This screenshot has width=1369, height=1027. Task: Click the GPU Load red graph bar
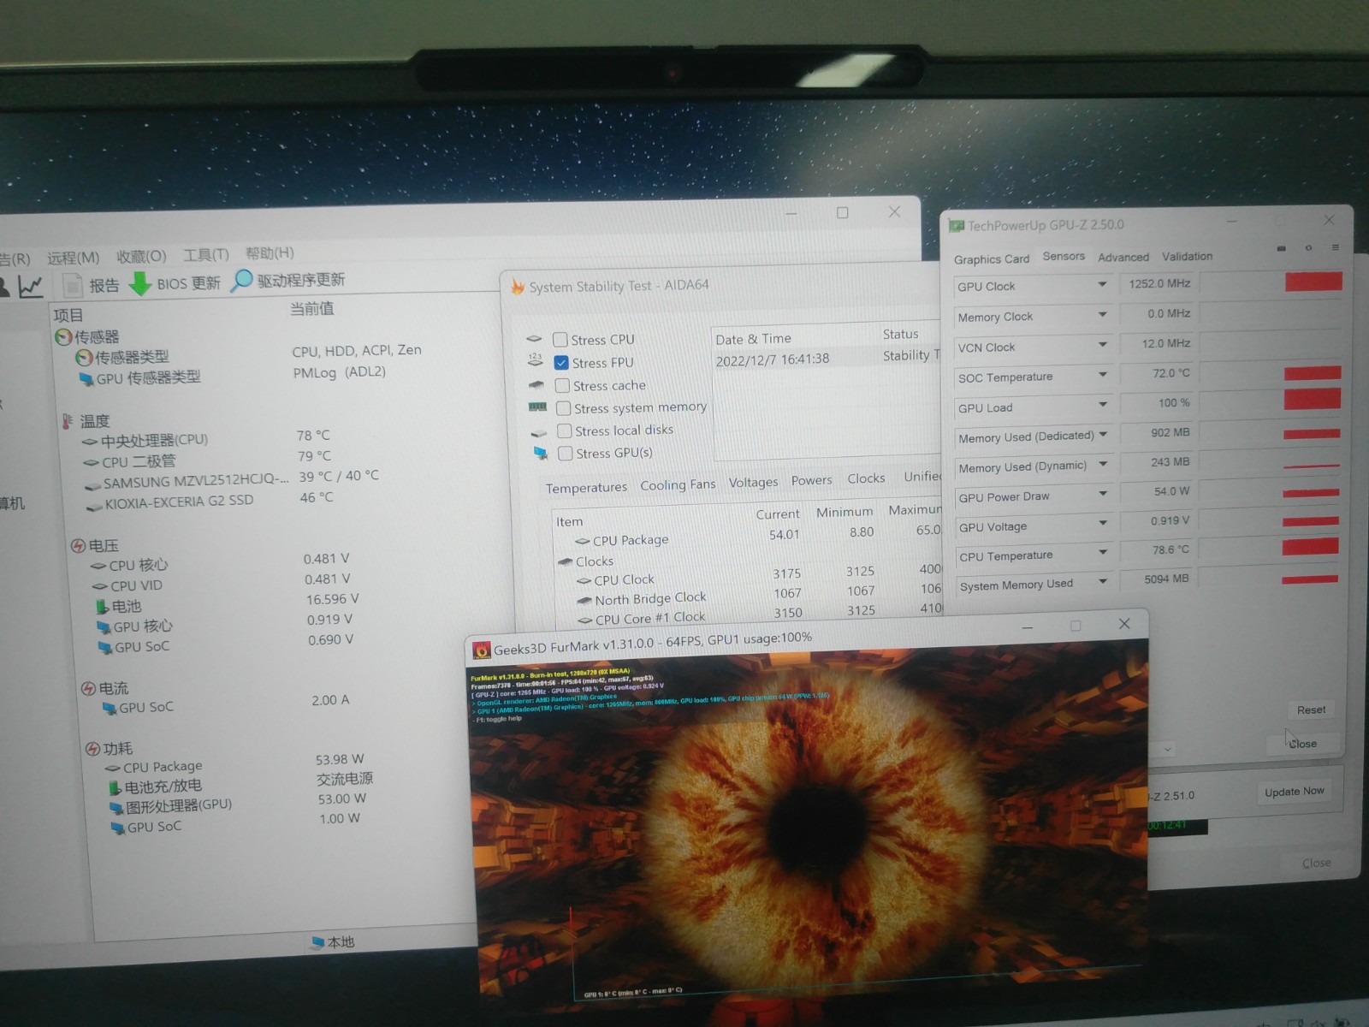[1313, 399]
